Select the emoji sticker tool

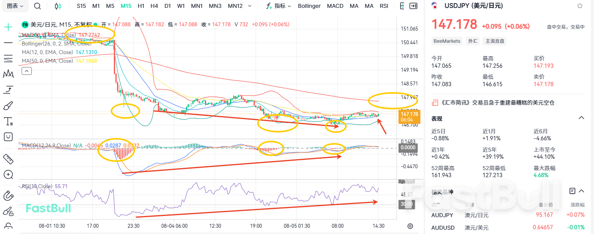(x=8, y=137)
